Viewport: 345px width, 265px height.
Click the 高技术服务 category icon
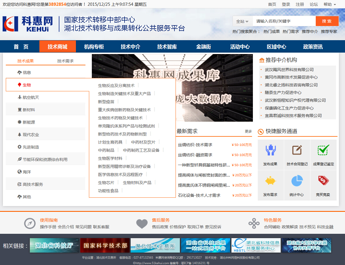(20, 184)
